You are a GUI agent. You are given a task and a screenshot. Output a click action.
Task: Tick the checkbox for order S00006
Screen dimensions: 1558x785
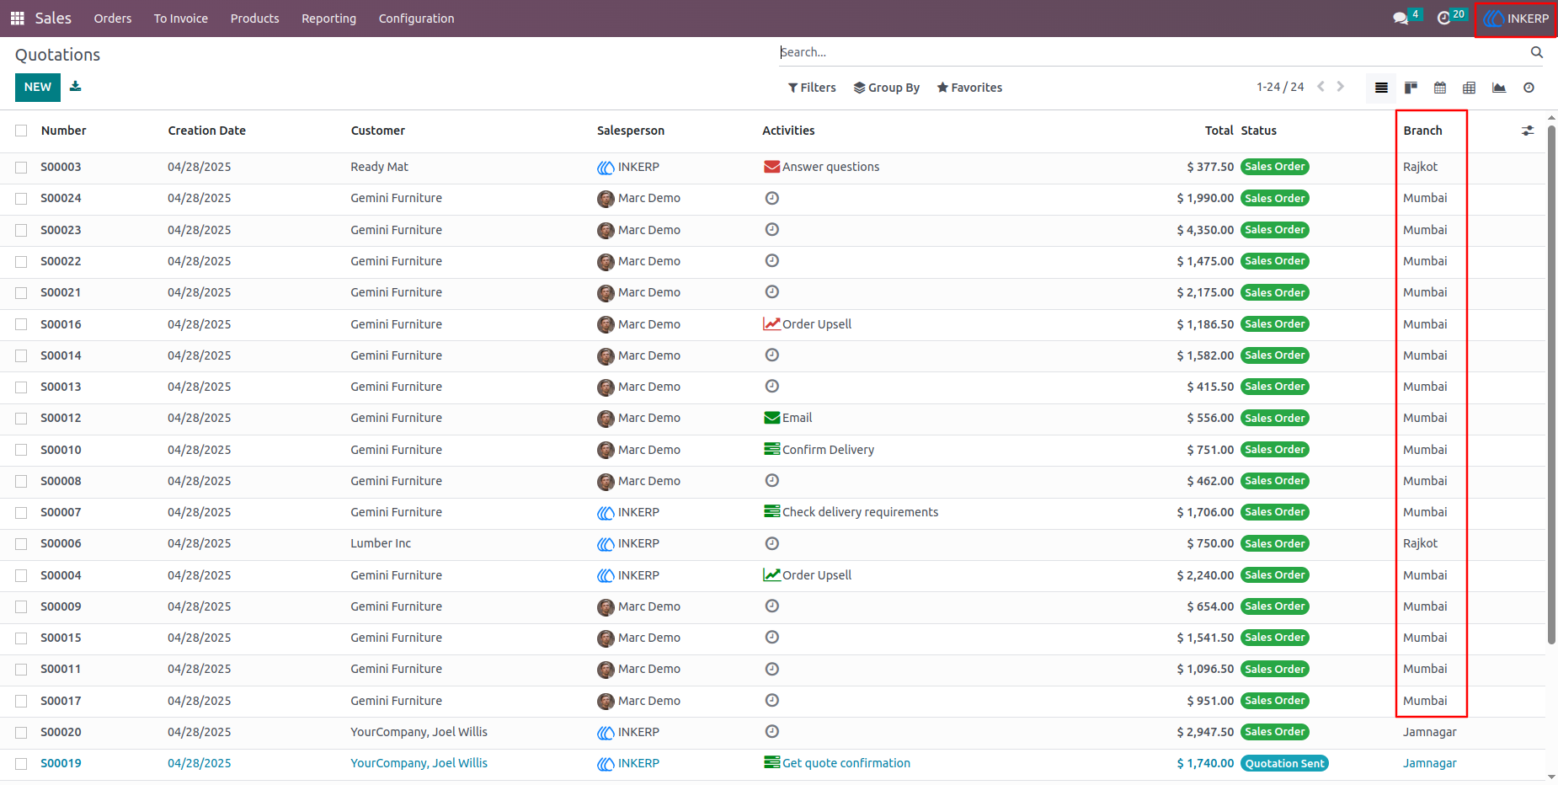point(21,544)
